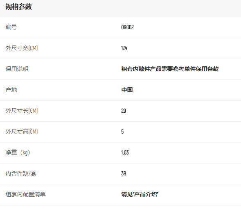This screenshot has width=241, height=211.
Task: Click the gray header bar of the specifications table
Action: [120, 9]
